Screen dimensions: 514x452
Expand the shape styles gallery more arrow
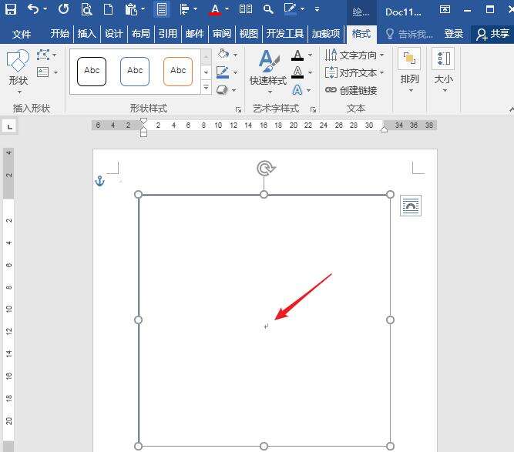pyautogui.click(x=206, y=87)
